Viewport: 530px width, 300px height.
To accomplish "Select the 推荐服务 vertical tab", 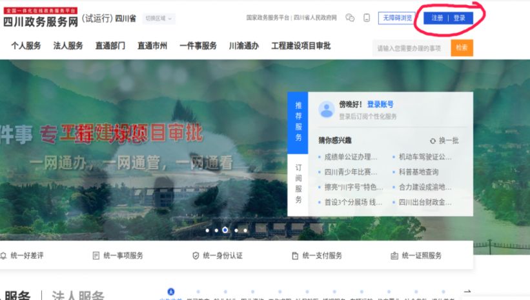I will pos(298,122).
